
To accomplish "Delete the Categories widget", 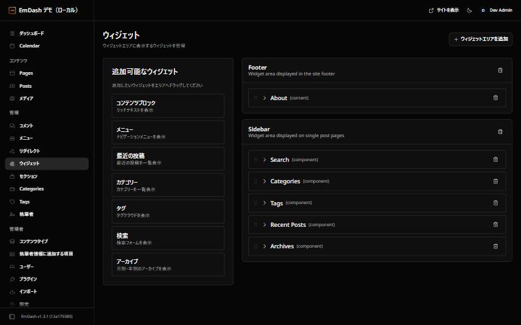I will [x=496, y=181].
